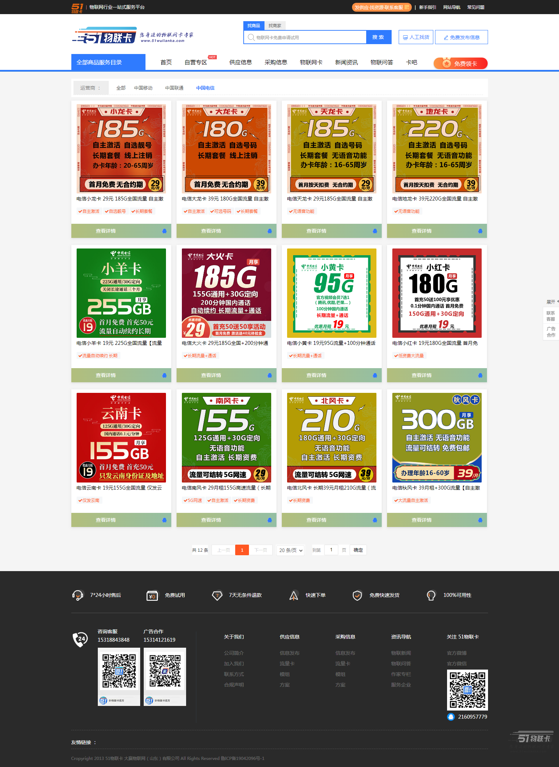Click QQ bell icon on 电信小黄卡 card

375,375
